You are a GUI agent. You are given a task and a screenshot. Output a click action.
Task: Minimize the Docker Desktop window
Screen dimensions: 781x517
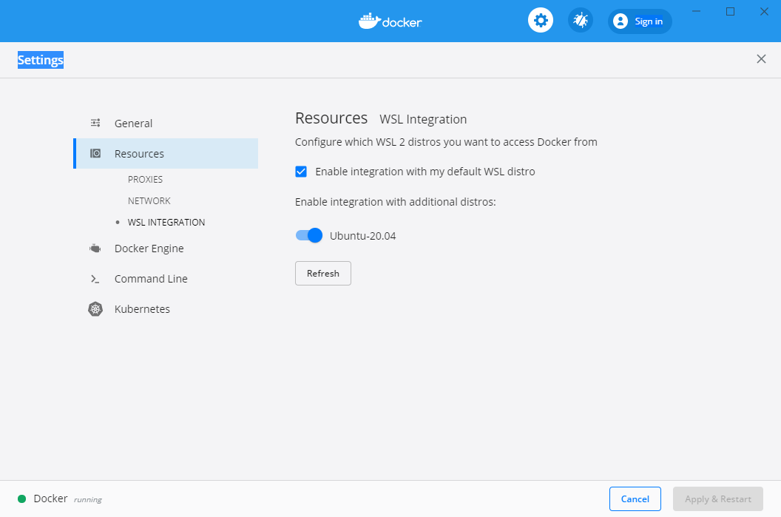pyautogui.click(x=697, y=11)
